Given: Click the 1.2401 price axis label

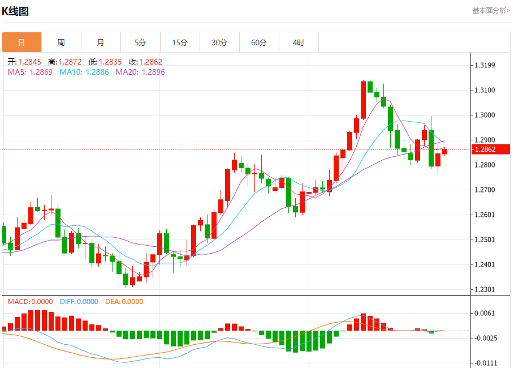Looking at the screenshot, I should pyautogui.click(x=485, y=265).
